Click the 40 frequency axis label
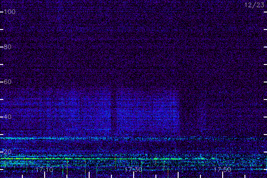267x178 pixels. 7,117
